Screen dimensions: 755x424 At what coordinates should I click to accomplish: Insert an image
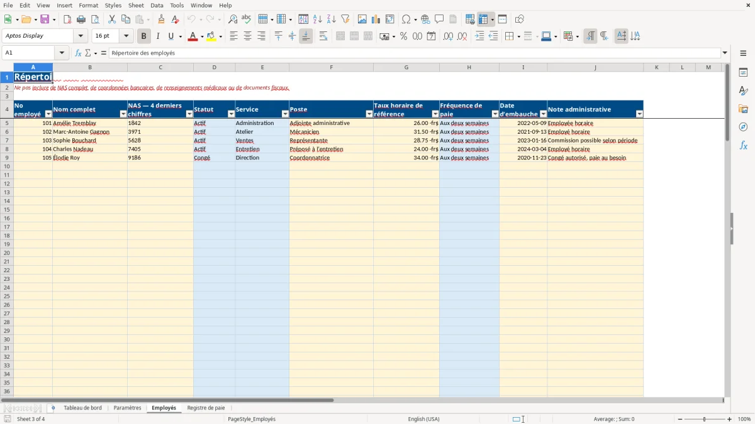[x=362, y=19]
